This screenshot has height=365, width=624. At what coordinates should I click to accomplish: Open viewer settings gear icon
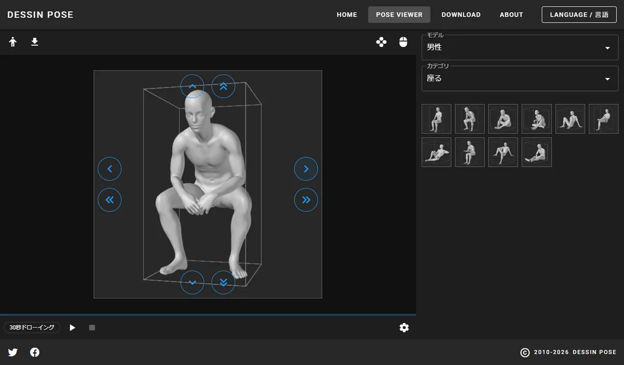[404, 328]
